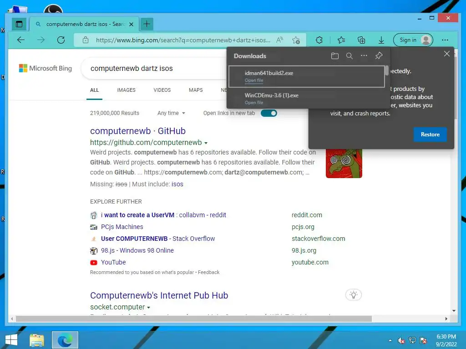Expand socket.computer URL dropdown arrow
The height and width of the screenshot is (349, 466).
tap(149, 308)
